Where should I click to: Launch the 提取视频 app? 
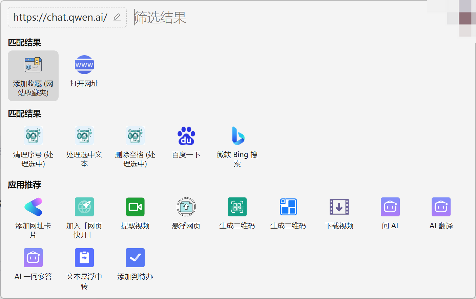tap(135, 214)
